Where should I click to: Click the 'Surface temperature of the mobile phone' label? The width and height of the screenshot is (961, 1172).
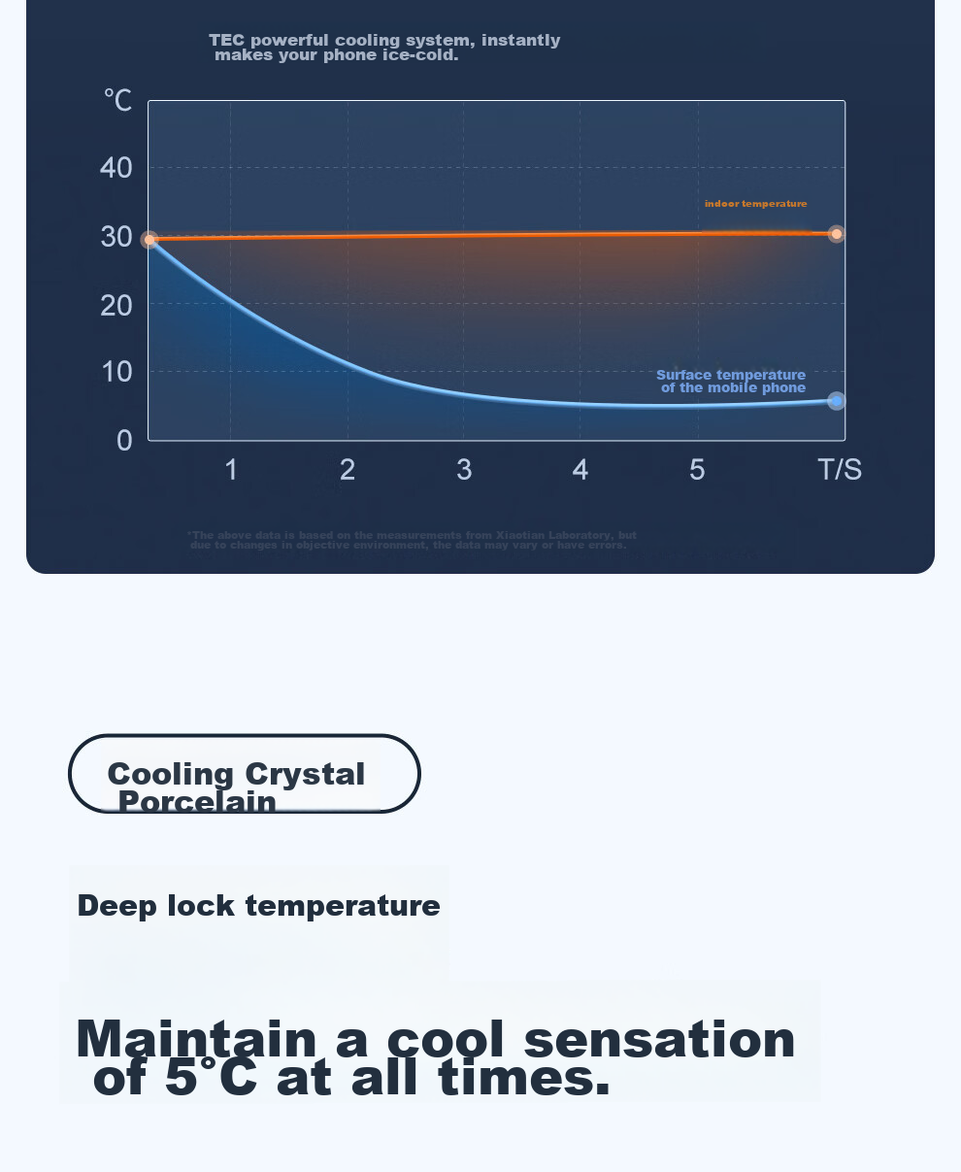tap(731, 382)
